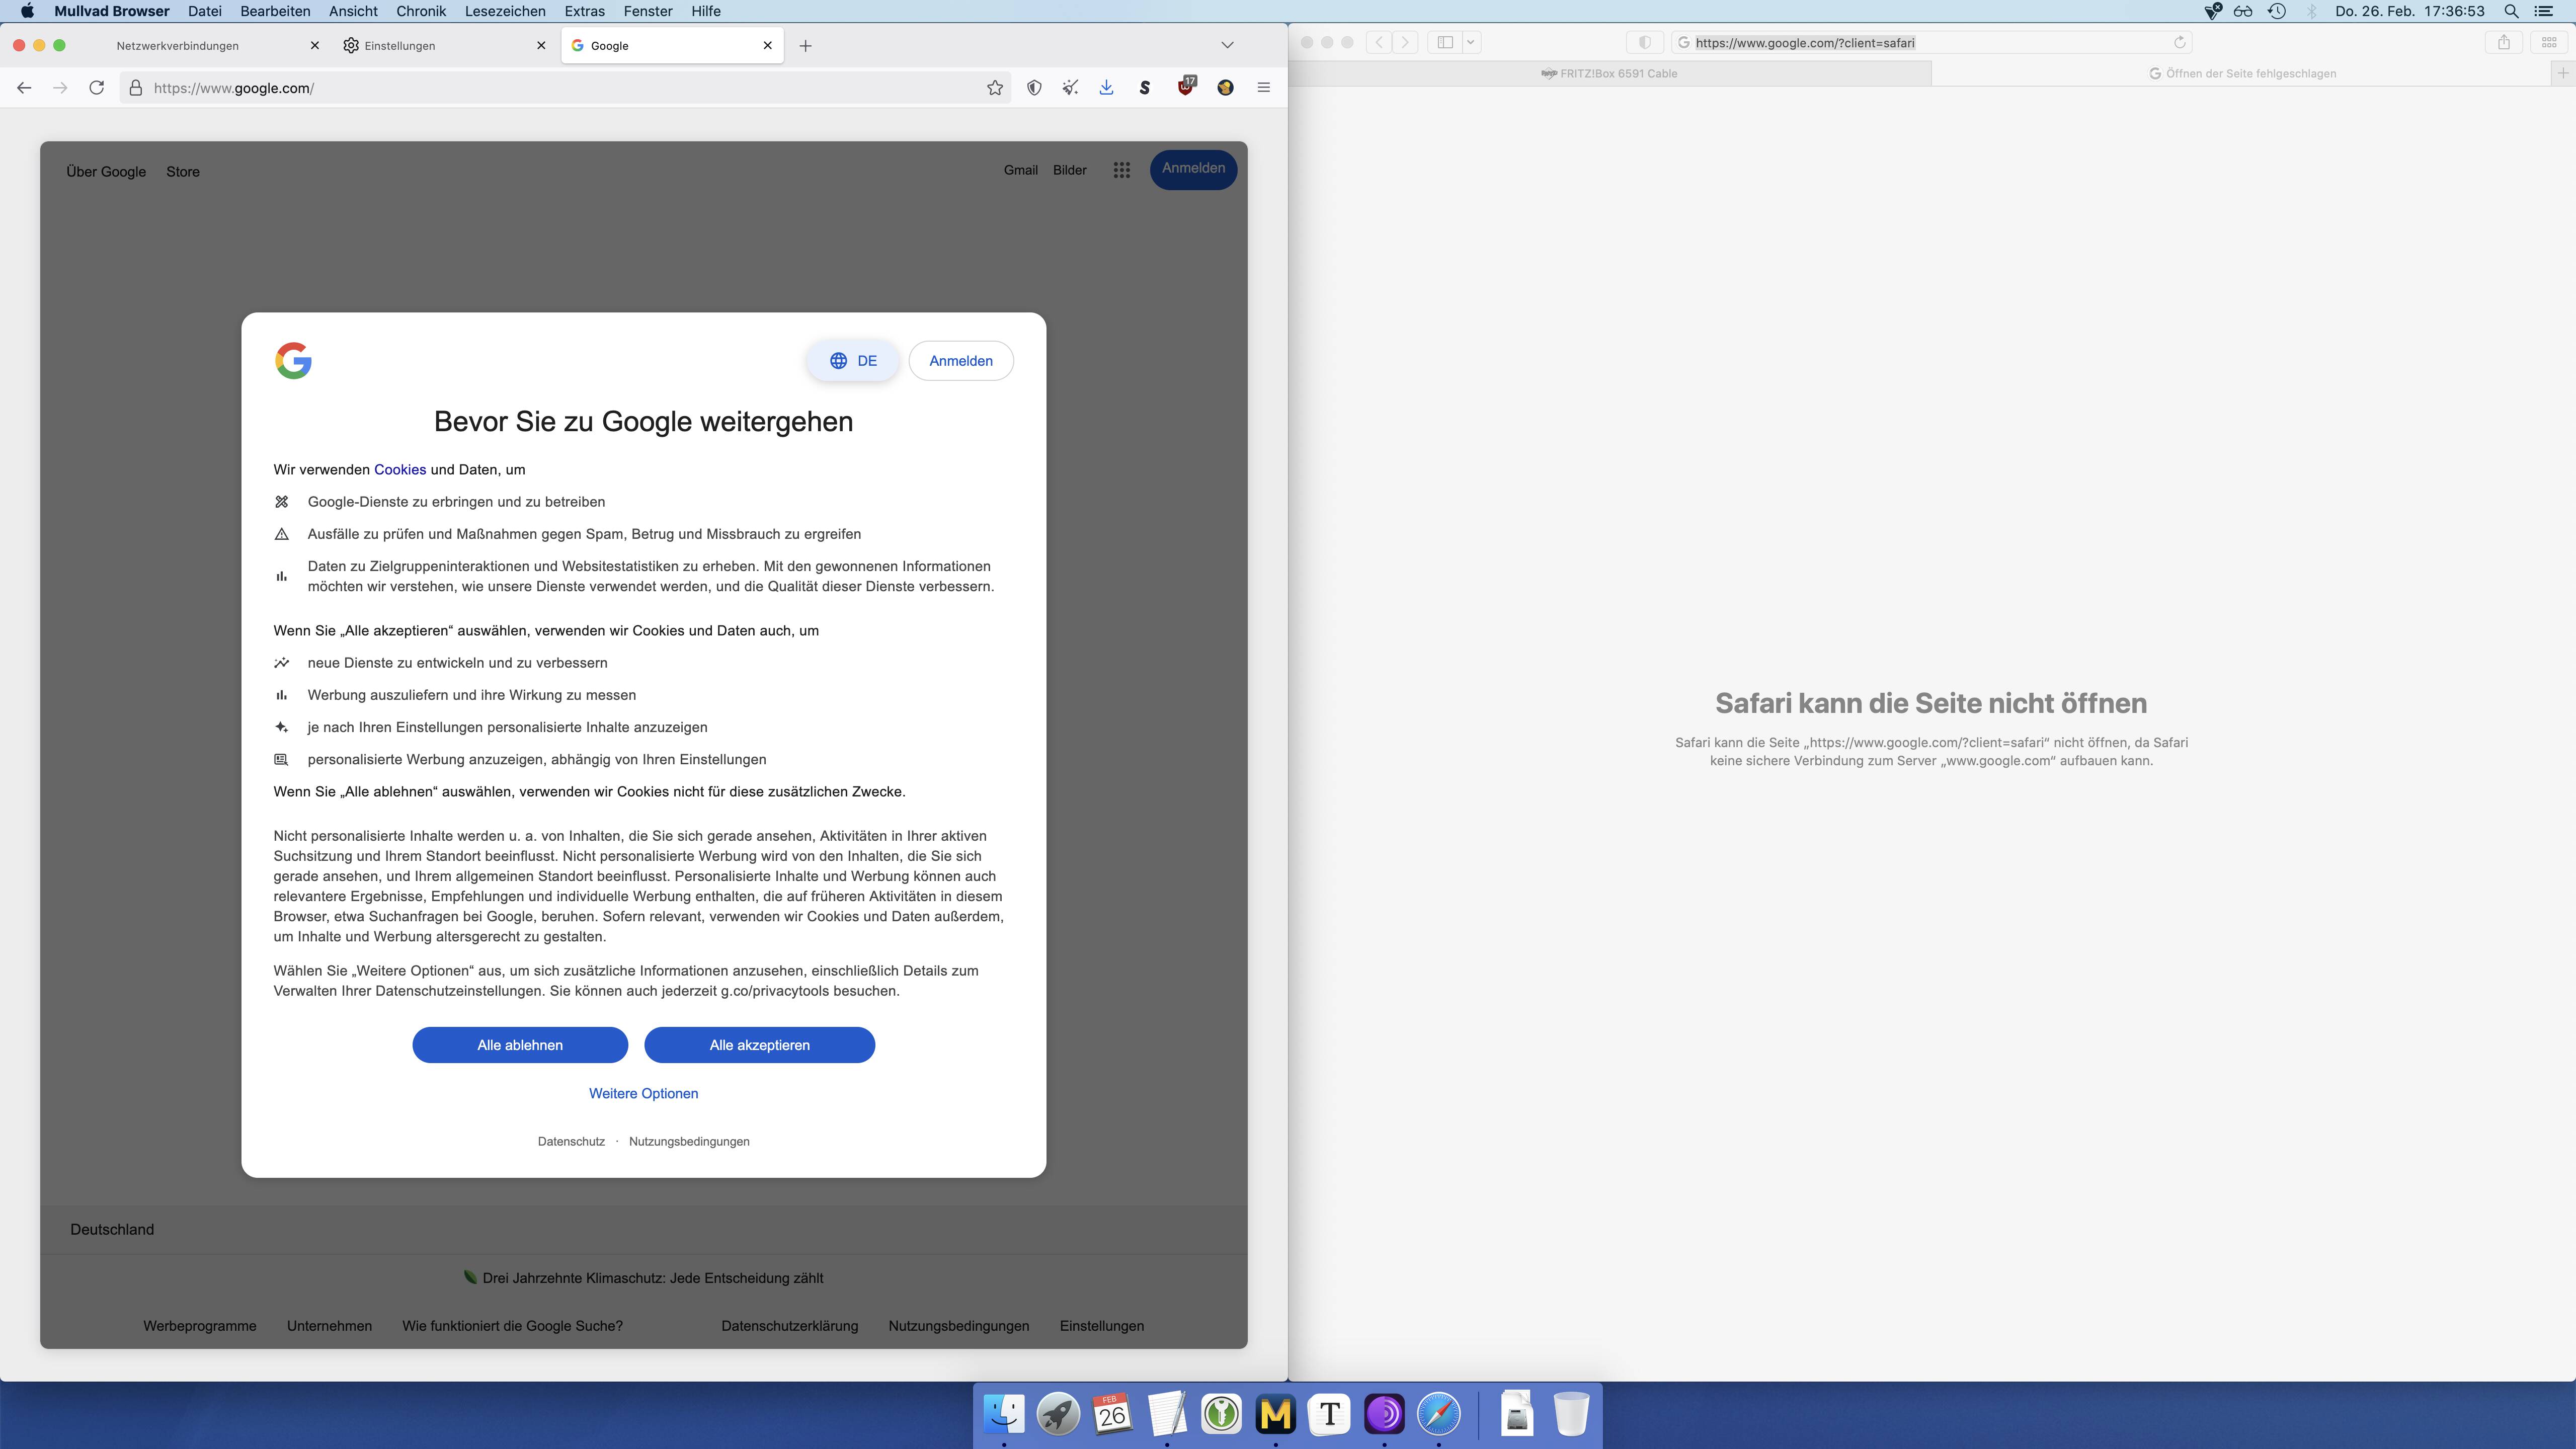The image size is (2576, 1449).
Task: Click the Mullvad mole extension icon
Action: 1225,88
